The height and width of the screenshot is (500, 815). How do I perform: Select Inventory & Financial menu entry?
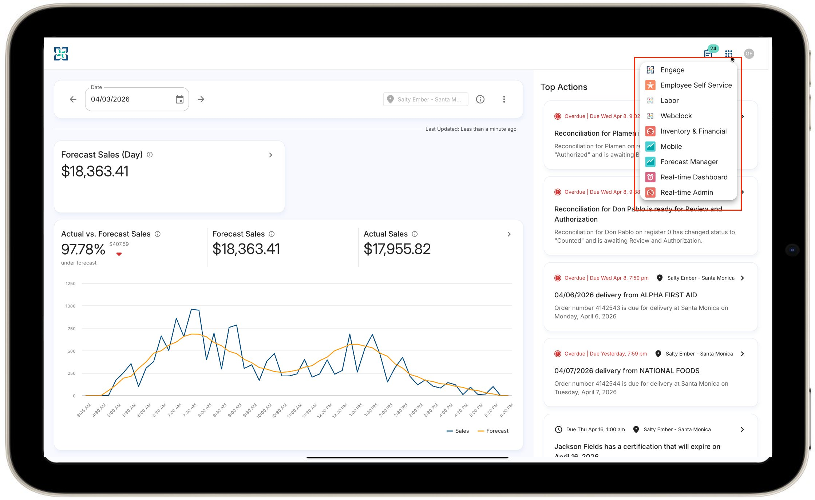pyautogui.click(x=693, y=131)
